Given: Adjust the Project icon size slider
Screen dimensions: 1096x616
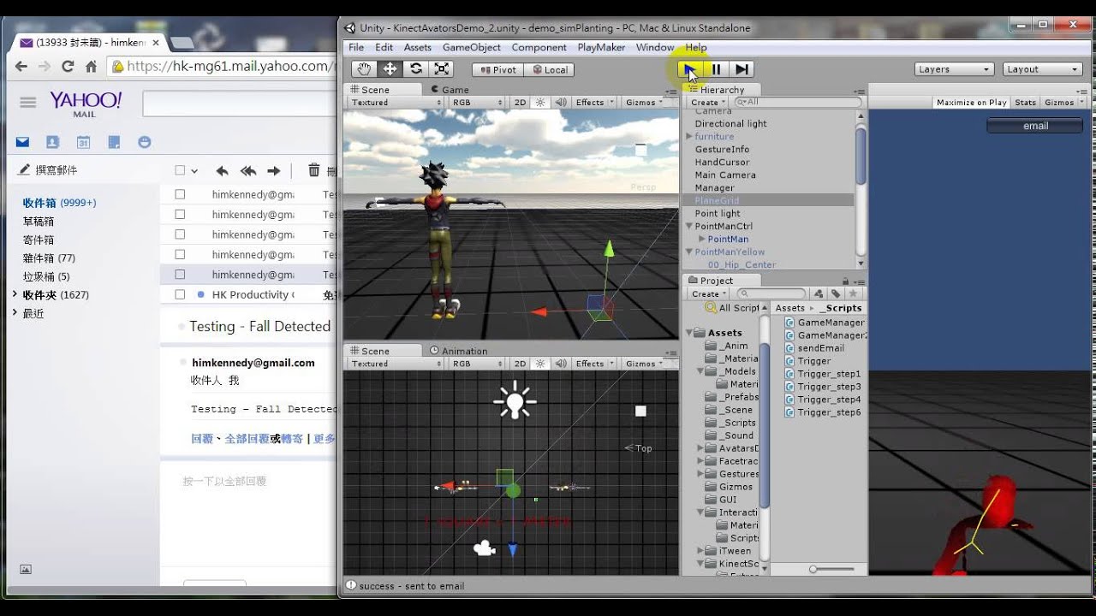Looking at the screenshot, I should (x=831, y=569).
